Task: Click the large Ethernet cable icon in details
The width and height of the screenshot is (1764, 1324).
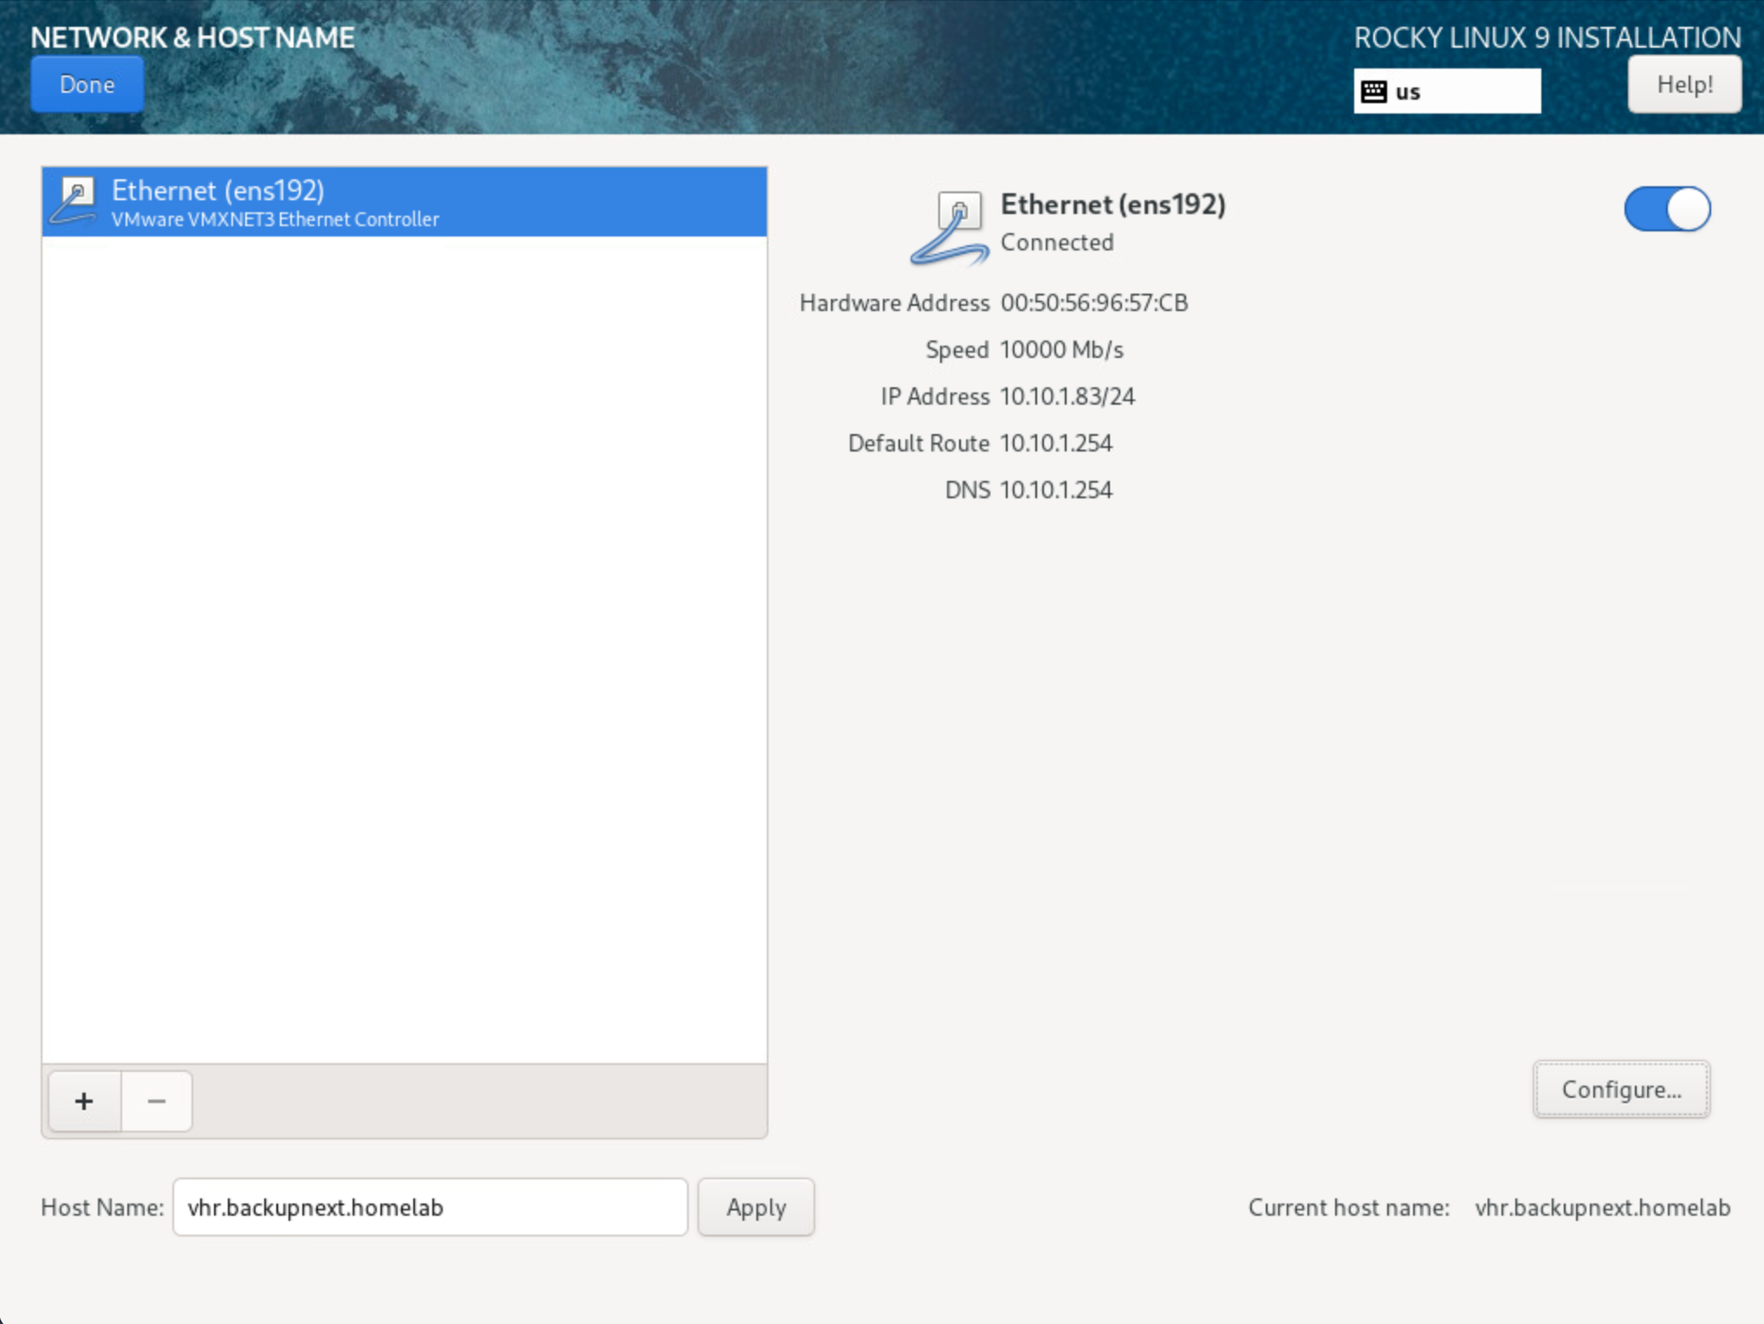Action: (950, 227)
